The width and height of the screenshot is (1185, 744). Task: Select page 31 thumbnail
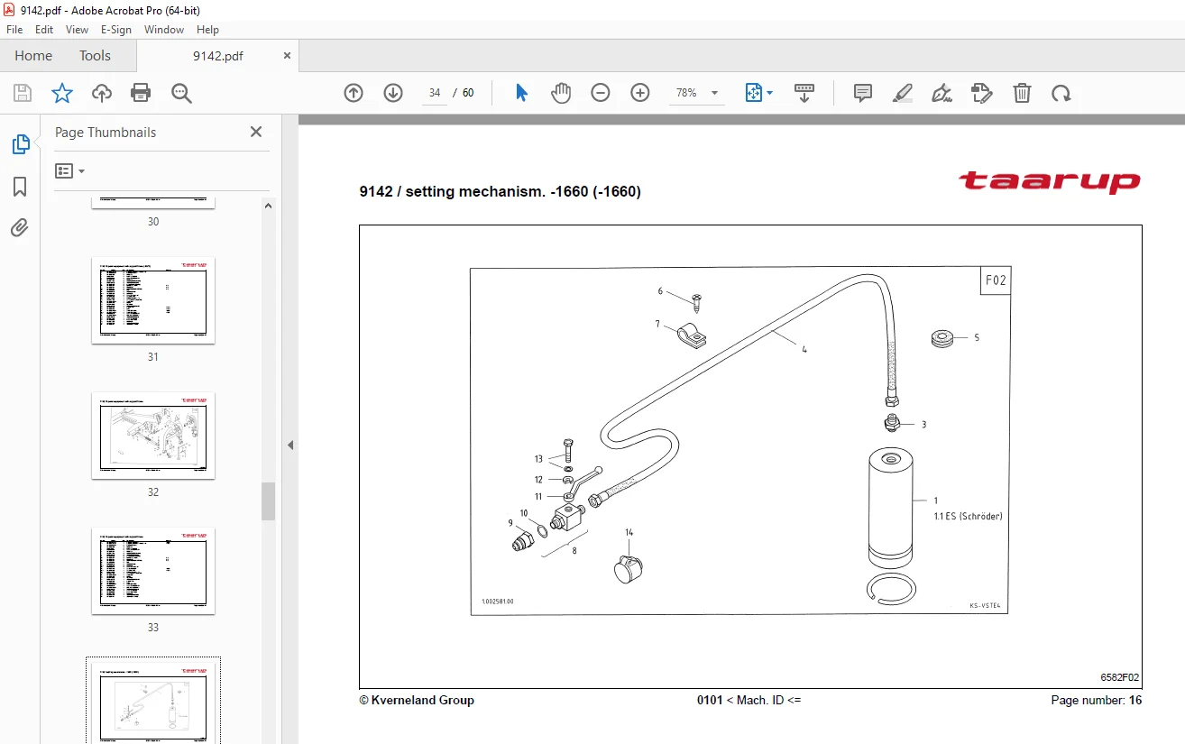[153, 300]
